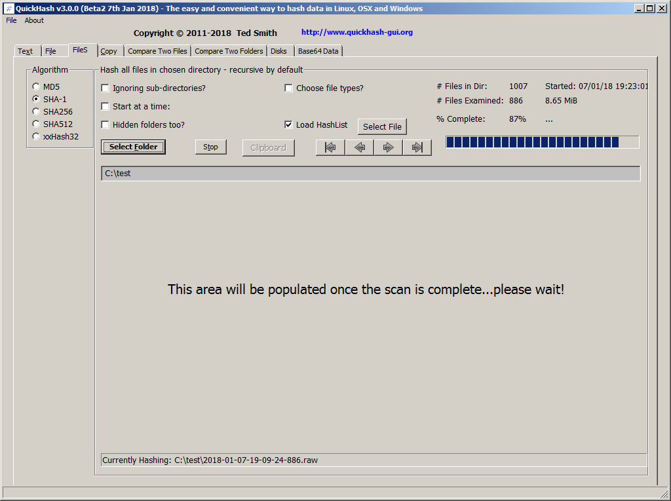Screen dimensions: 671x501
Task: Switch to Compare Two Folders tab
Action: 229,51
